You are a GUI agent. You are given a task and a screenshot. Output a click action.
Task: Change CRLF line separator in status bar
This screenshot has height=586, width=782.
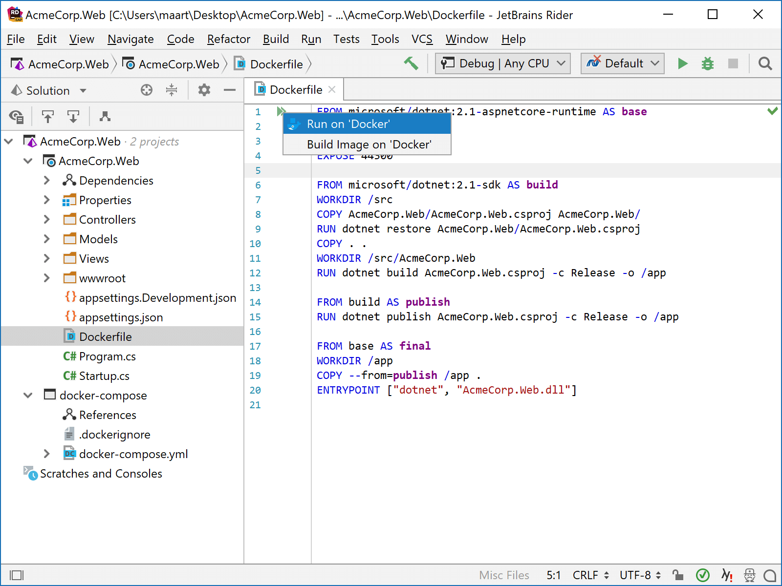coord(591,575)
